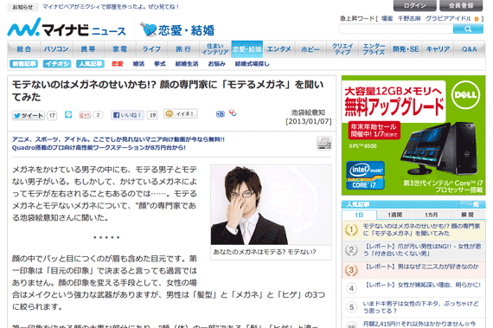Screen dimensions: 493x328
Task: Click the rank 1 laurel badge
Action: tap(351, 230)
